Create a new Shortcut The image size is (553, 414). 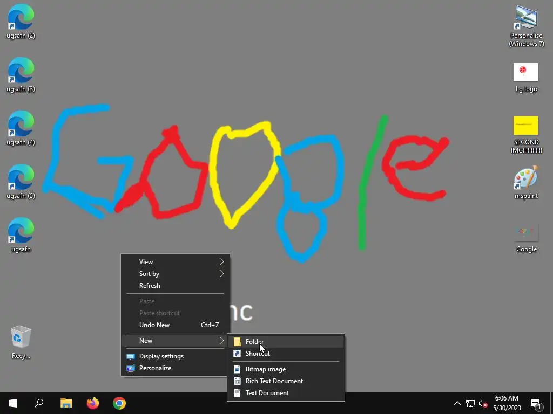(286, 354)
